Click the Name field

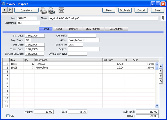tap(103, 18)
